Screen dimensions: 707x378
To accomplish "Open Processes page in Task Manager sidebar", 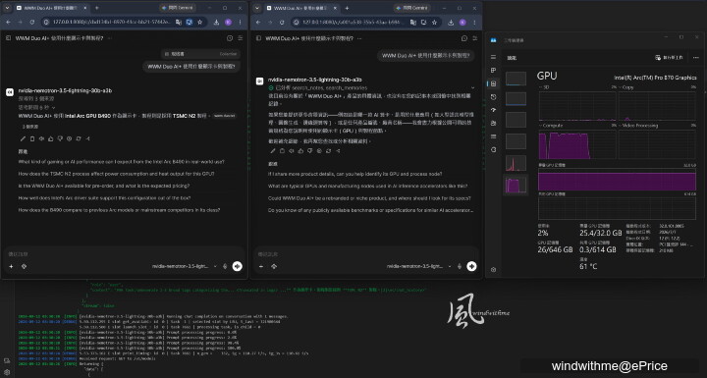I will (x=493, y=71).
